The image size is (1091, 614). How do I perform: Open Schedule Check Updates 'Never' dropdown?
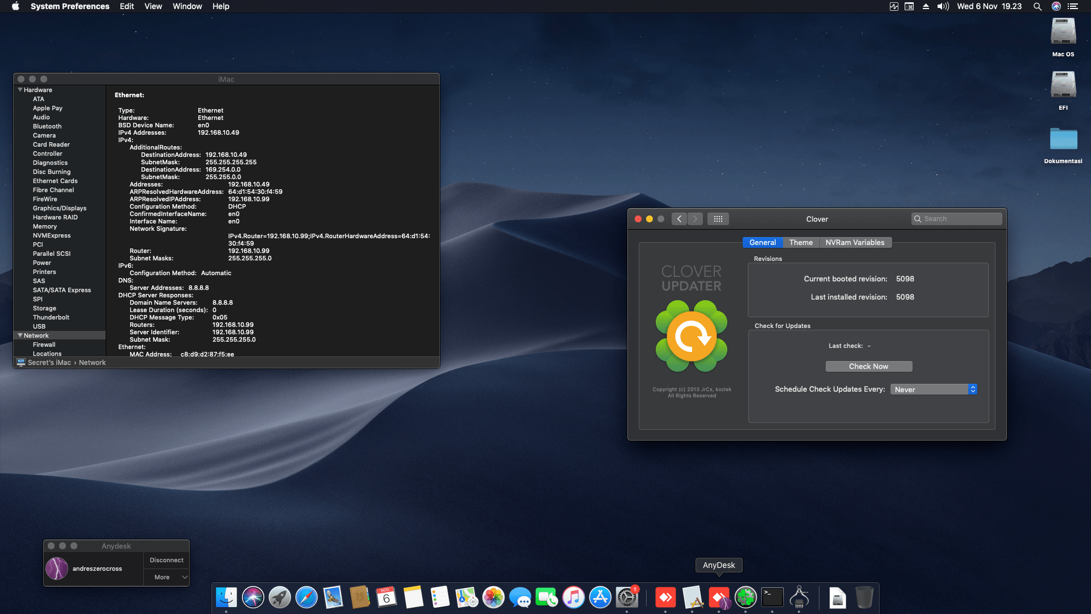tap(934, 389)
